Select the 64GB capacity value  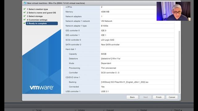(x=104, y=54)
